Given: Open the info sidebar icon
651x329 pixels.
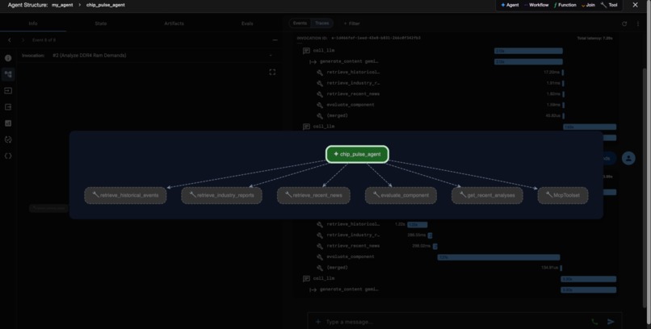Looking at the screenshot, I should tap(8, 58).
